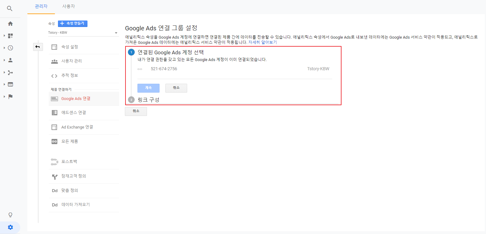This screenshot has height=234, width=486.
Task: Click the Ad Exchange 연결 icon
Action: 54,127
